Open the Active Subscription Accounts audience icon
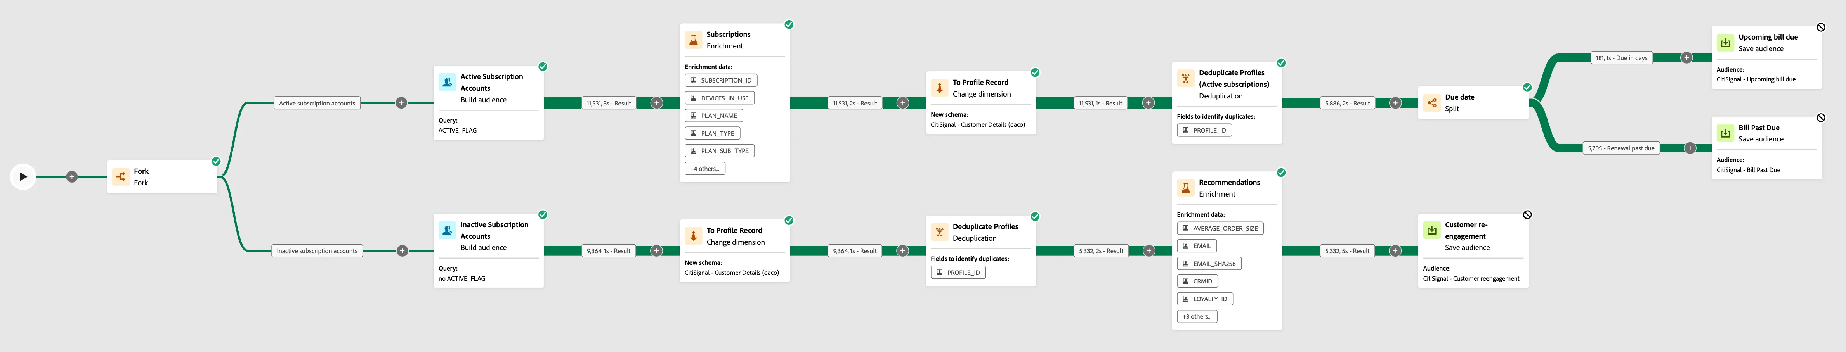 [x=447, y=82]
